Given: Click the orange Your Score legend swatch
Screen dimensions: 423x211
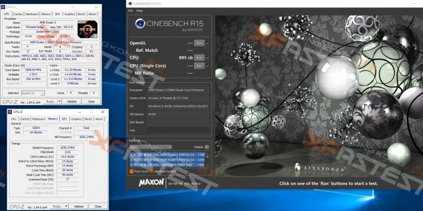Looking at the screenshot, I should tap(131, 171).
